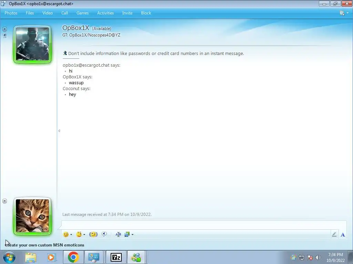
Task: Open the Photos menu
Action: (11, 13)
